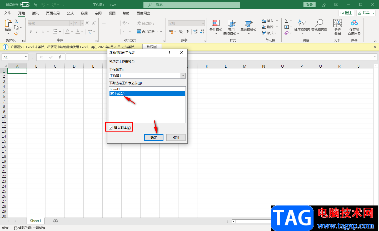379x231 pixels.
Task: Click the Sheet1 tab at bottom
Action: pos(36,221)
